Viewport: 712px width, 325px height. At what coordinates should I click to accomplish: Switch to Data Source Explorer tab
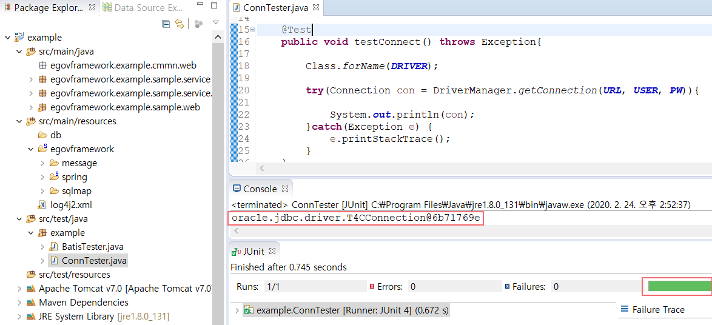[143, 8]
